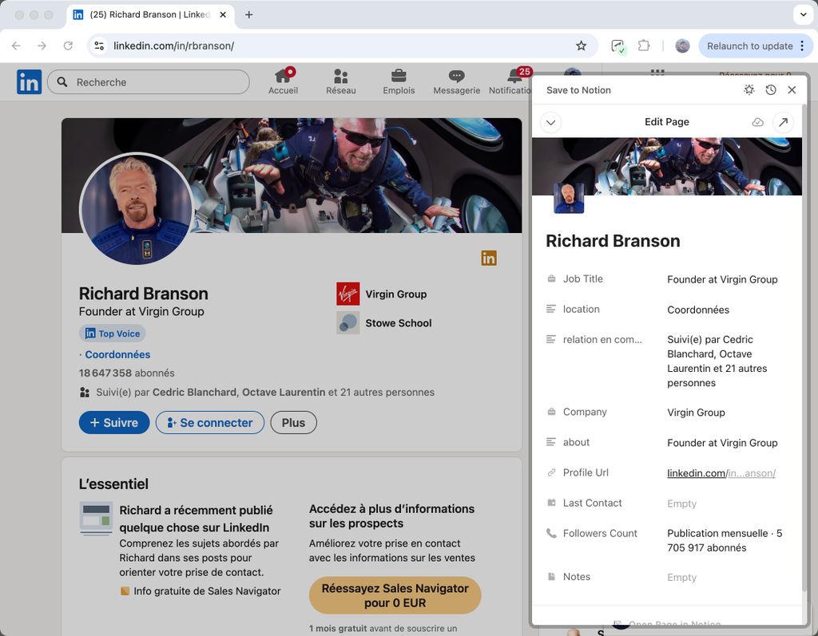Click the LinkedIn home logo

point(30,81)
